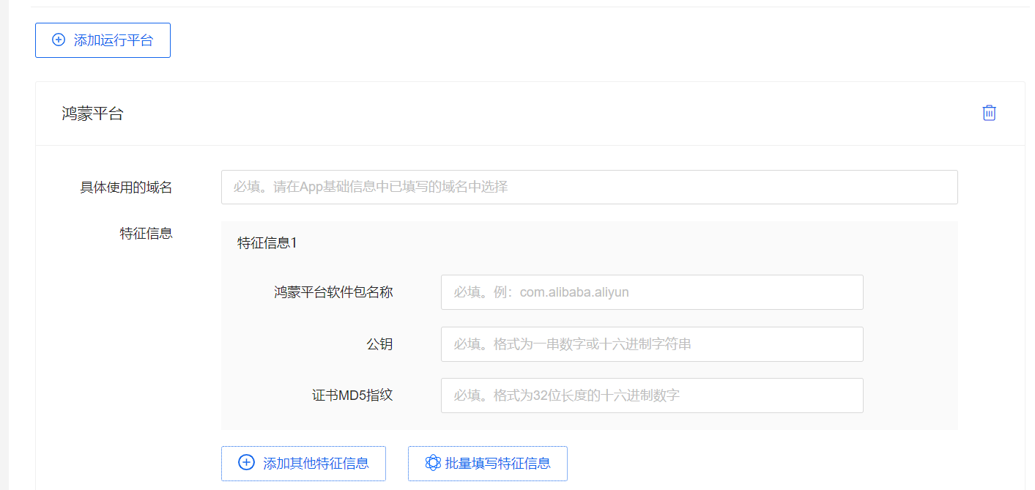This screenshot has width=1035, height=490.
Task: Select the 证书MD5指纹 input field
Action: (x=652, y=396)
